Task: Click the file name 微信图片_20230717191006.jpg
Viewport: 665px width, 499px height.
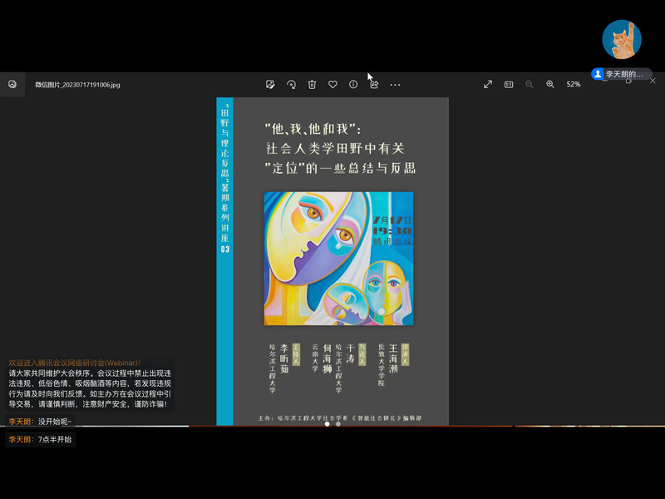Action: tap(77, 85)
